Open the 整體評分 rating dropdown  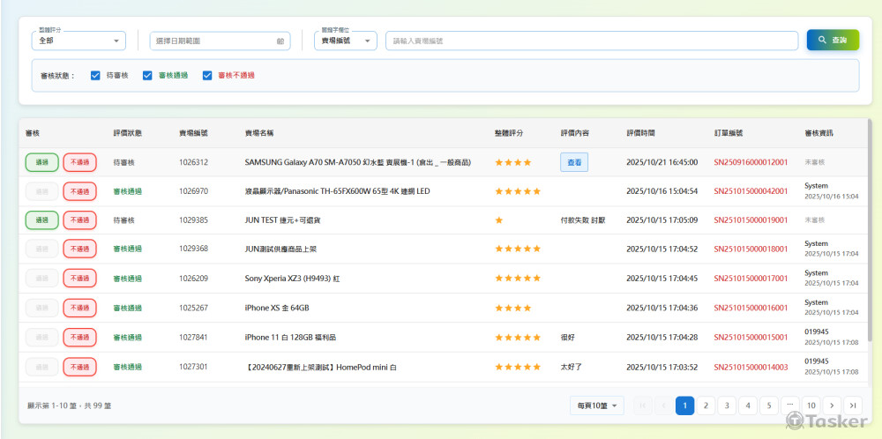(79, 41)
